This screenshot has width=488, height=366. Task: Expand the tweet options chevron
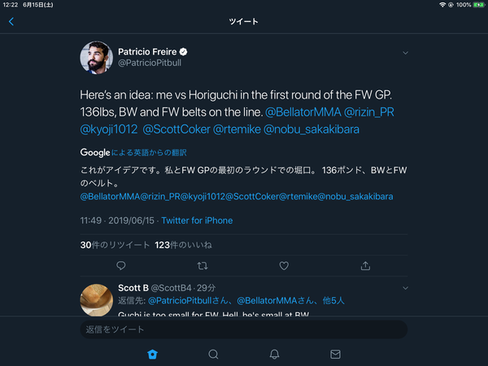(x=405, y=54)
